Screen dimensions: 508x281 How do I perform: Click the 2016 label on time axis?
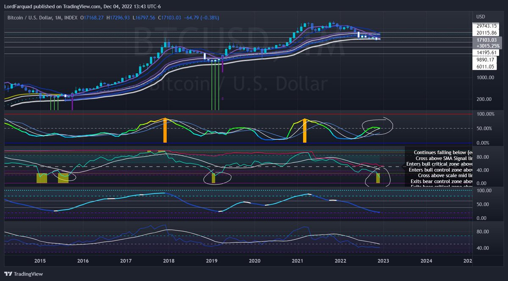83,261
